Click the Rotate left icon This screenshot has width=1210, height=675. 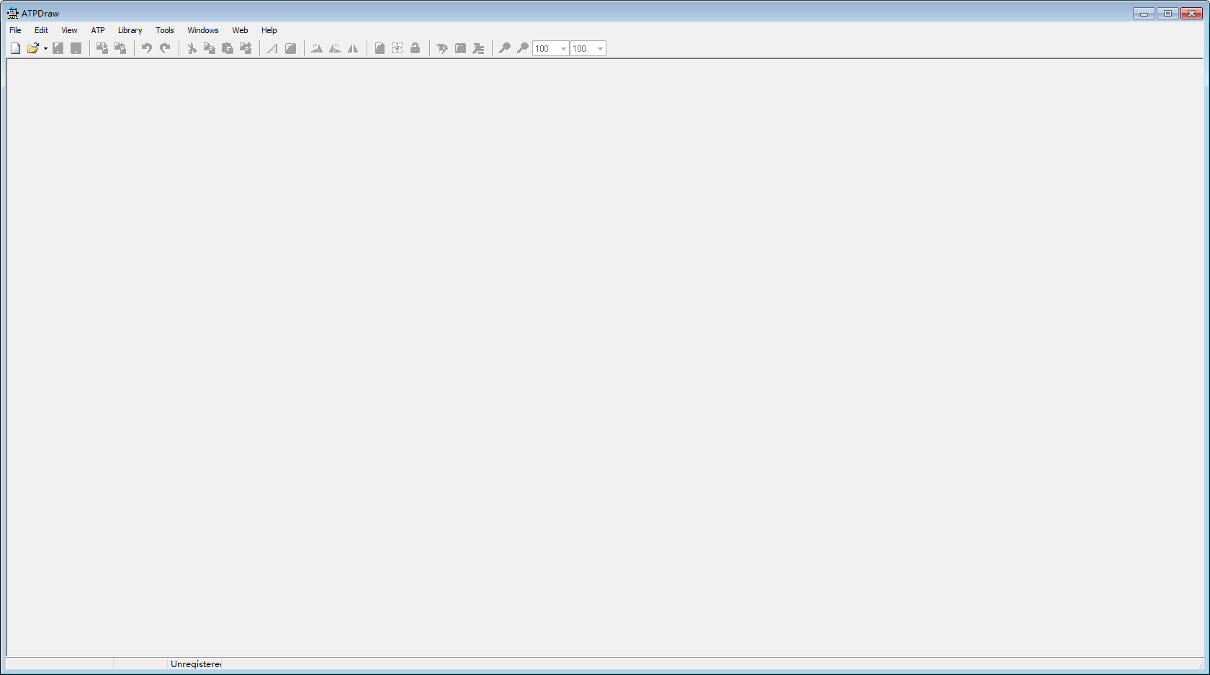(317, 48)
